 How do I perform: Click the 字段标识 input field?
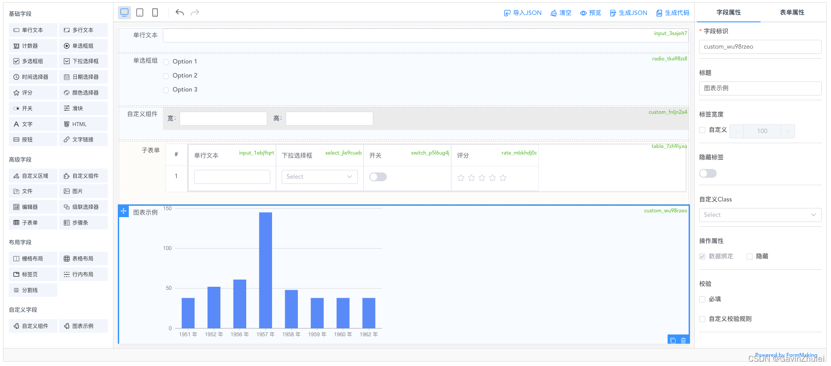pos(760,47)
